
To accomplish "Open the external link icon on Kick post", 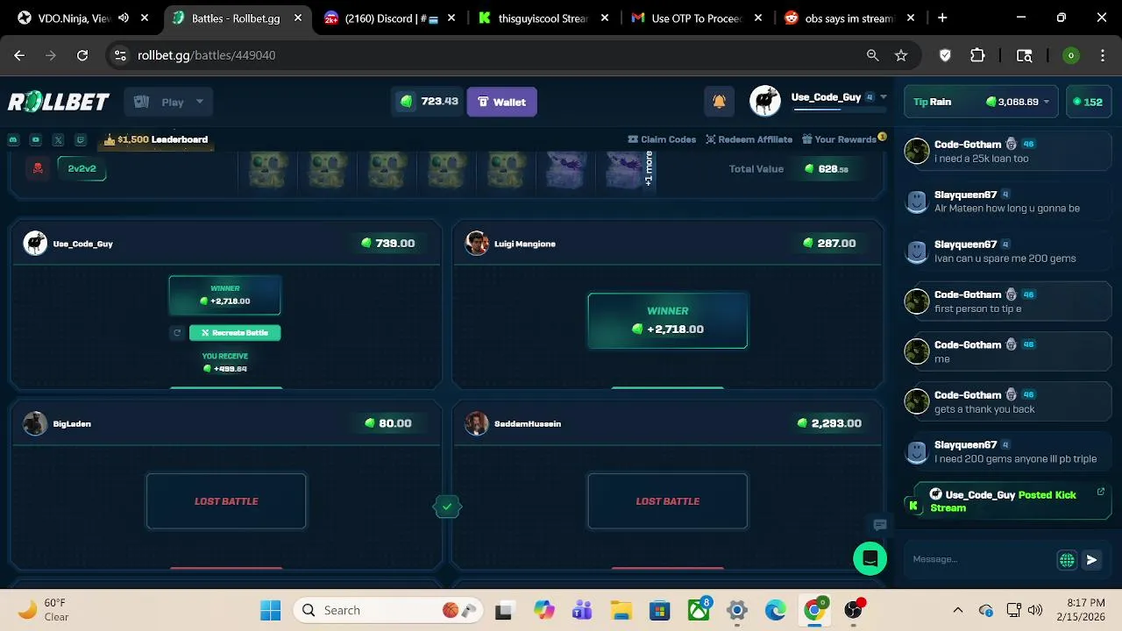I will pos(1100,492).
